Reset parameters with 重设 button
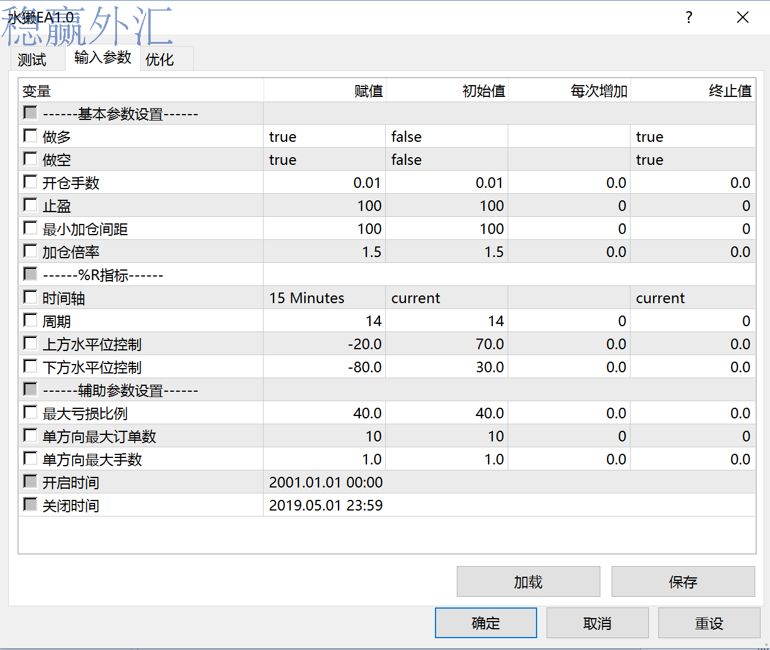Screen dimensions: 770x650 [x=709, y=623]
